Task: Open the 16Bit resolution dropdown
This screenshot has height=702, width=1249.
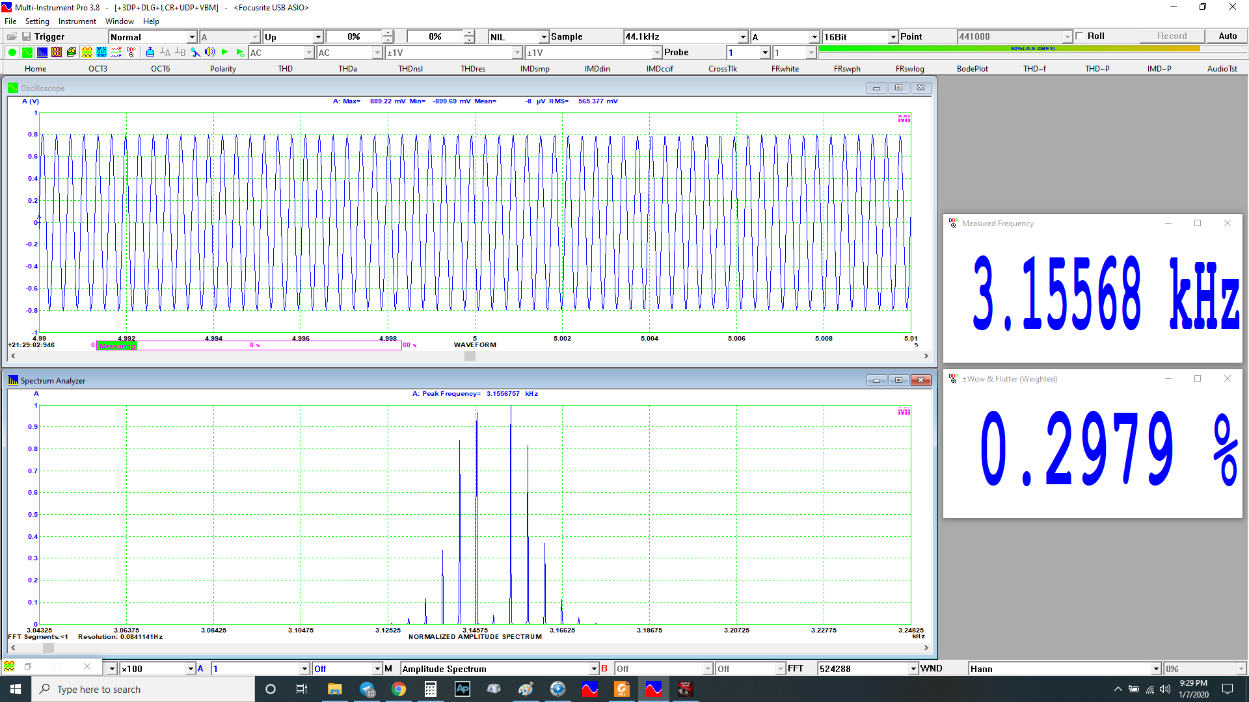Action: pyautogui.click(x=893, y=37)
